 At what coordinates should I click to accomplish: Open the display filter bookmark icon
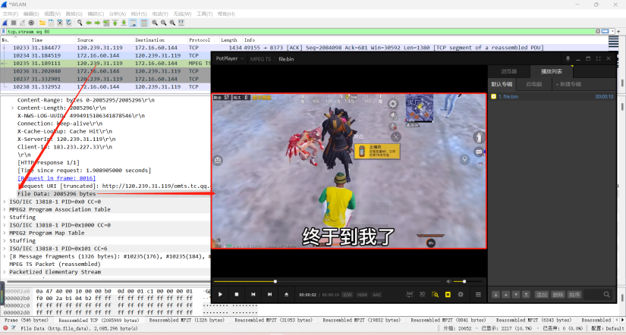point(4,31)
